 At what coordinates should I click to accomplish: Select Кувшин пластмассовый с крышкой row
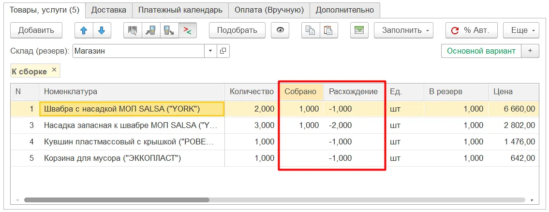click(275, 141)
